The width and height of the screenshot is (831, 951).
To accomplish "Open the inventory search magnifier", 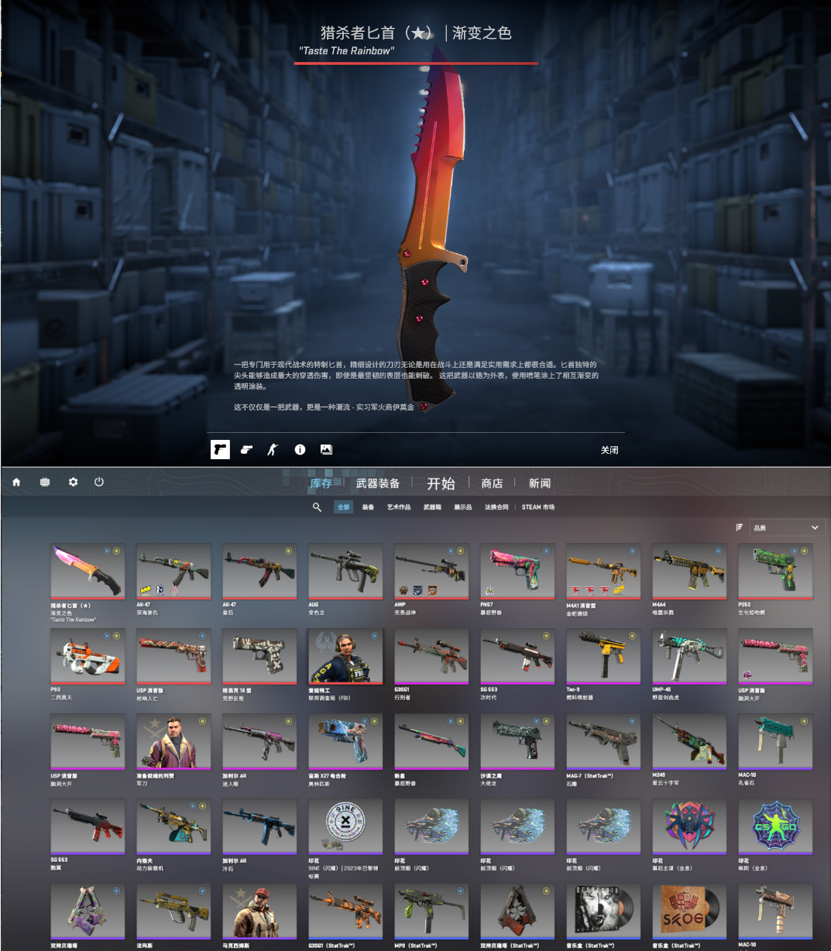I will (317, 507).
